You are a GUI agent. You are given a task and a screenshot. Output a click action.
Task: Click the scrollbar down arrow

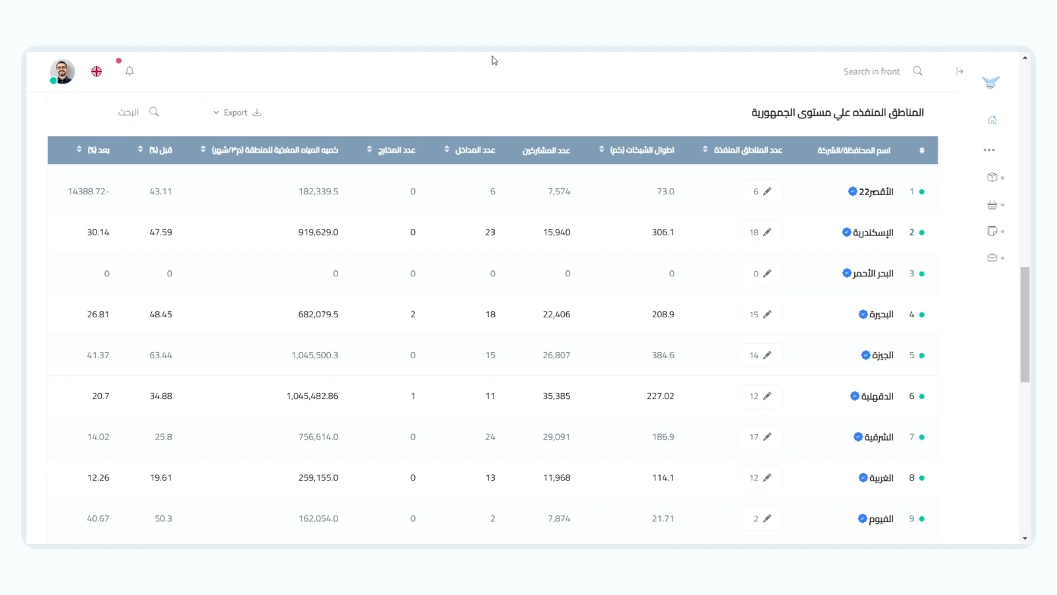point(1025,539)
